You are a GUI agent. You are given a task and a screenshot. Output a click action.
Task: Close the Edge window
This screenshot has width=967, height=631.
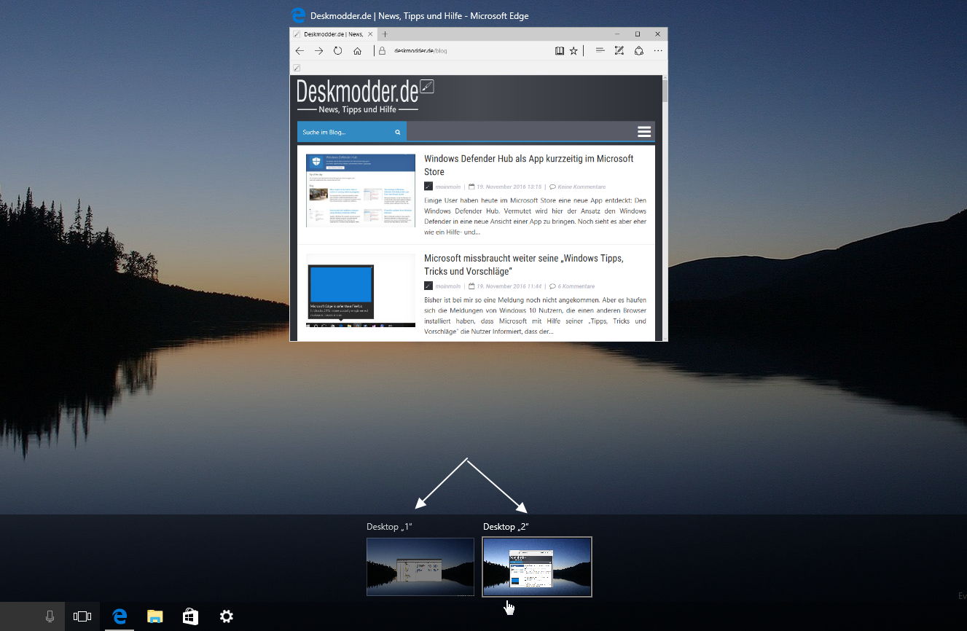tap(657, 34)
